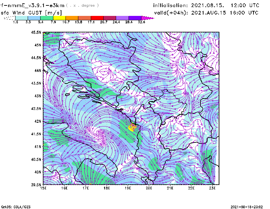Click the "43N" latitude label
The image size is (270, 209).
pyautogui.click(x=38, y=96)
